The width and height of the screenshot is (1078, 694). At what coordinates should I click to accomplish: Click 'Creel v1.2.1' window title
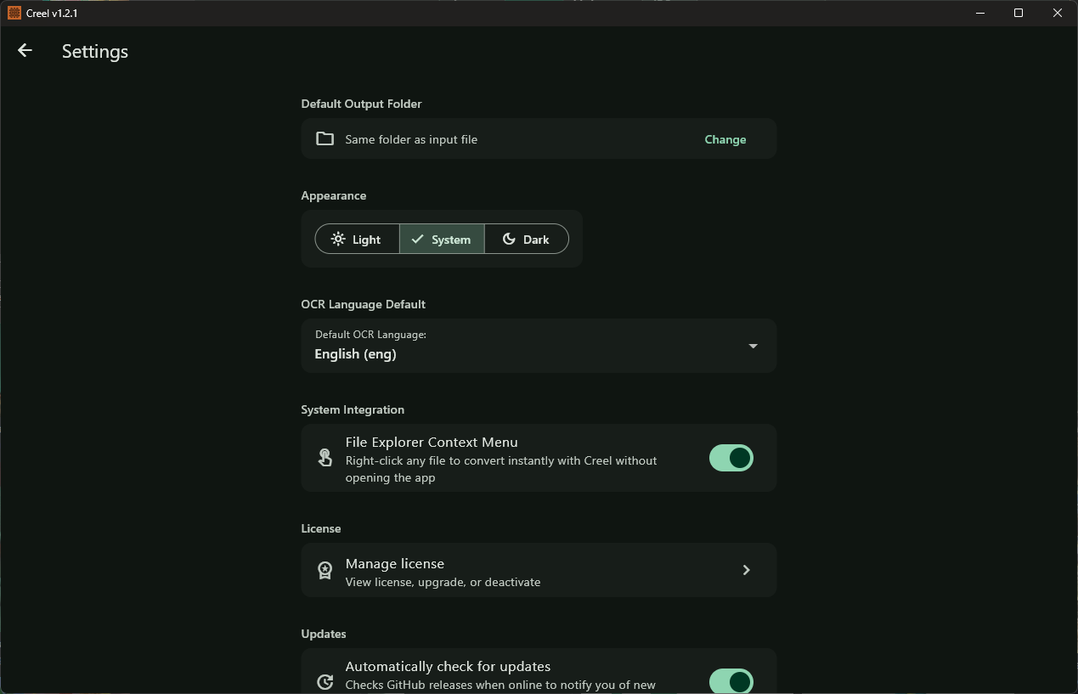[x=52, y=13]
